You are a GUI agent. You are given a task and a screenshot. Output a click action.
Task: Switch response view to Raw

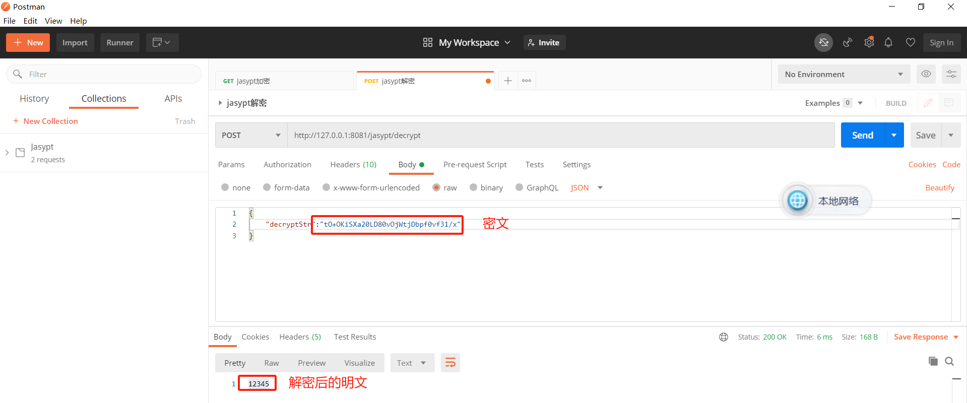(272, 363)
